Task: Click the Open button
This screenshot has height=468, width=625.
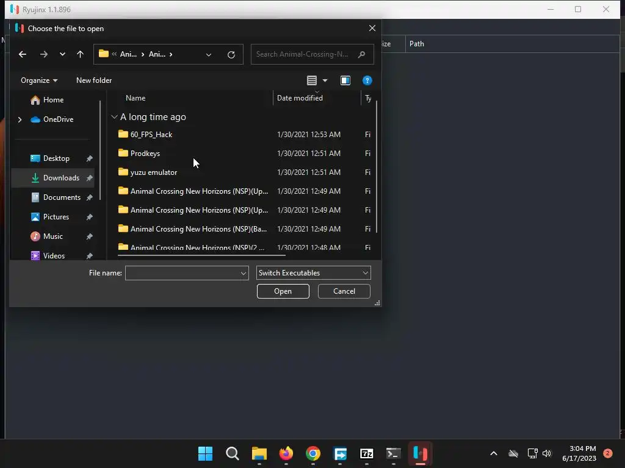Action: [283, 291]
